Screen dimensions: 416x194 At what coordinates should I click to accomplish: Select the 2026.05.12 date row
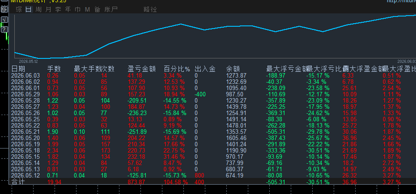click(25, 175)
